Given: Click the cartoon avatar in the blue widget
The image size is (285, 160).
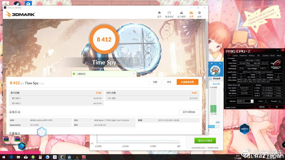Looking at the screenshot, I should 215,71.
